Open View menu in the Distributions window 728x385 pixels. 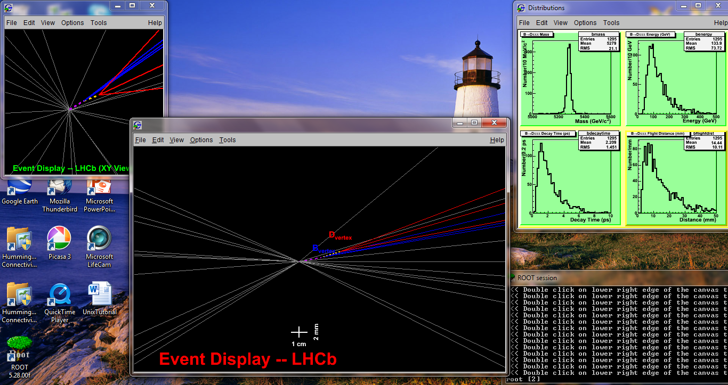click(561, 23)
